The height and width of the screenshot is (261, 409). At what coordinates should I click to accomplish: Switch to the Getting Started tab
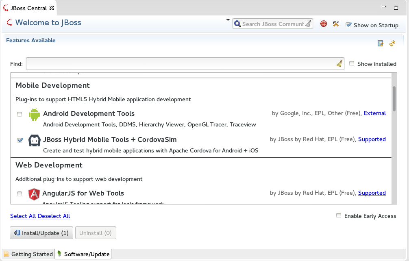click(28, 254)
